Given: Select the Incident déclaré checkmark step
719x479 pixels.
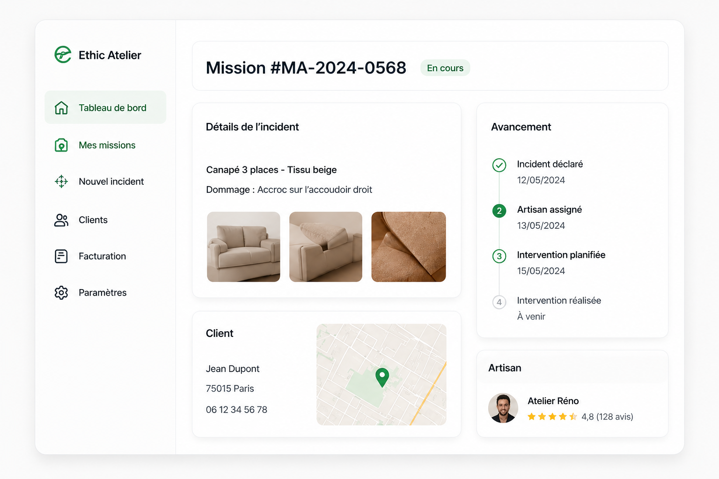Looking at the screenshot, I should click(499, 165).
